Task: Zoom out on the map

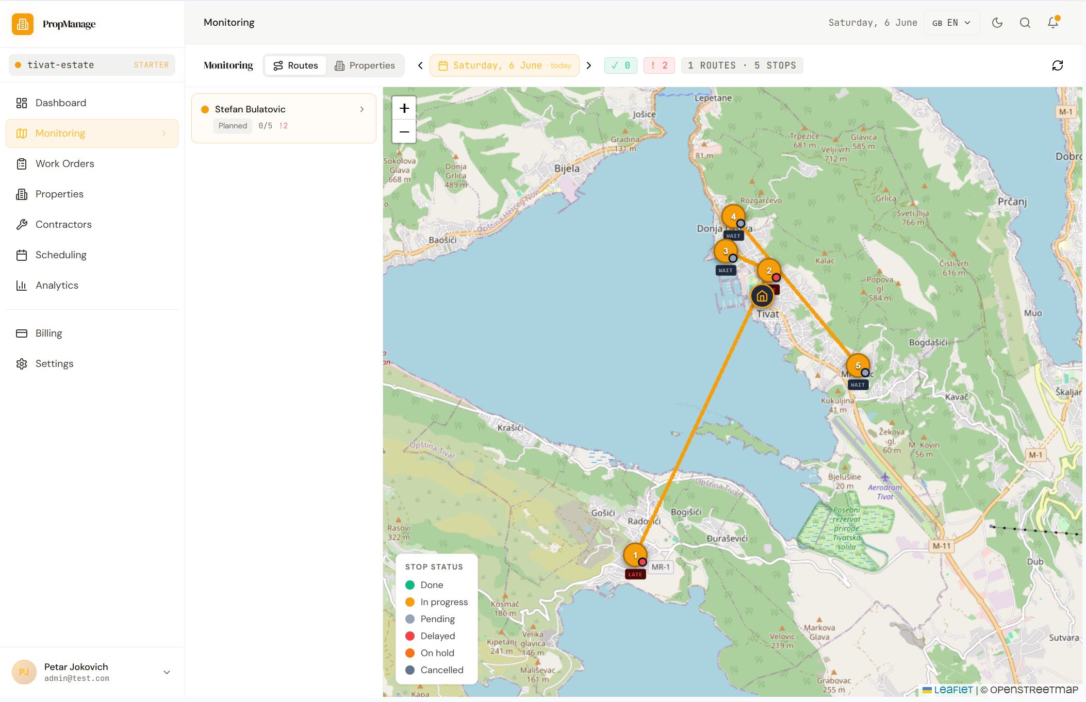Action: 404,132
